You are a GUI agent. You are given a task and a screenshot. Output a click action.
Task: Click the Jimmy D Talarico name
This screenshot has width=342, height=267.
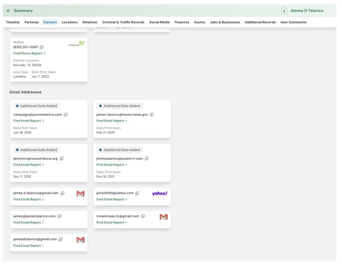(307, 10)
